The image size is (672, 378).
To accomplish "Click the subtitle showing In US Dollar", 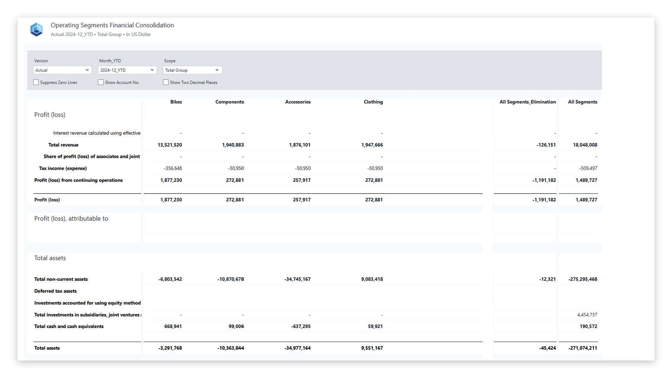I will click(138, 34).
